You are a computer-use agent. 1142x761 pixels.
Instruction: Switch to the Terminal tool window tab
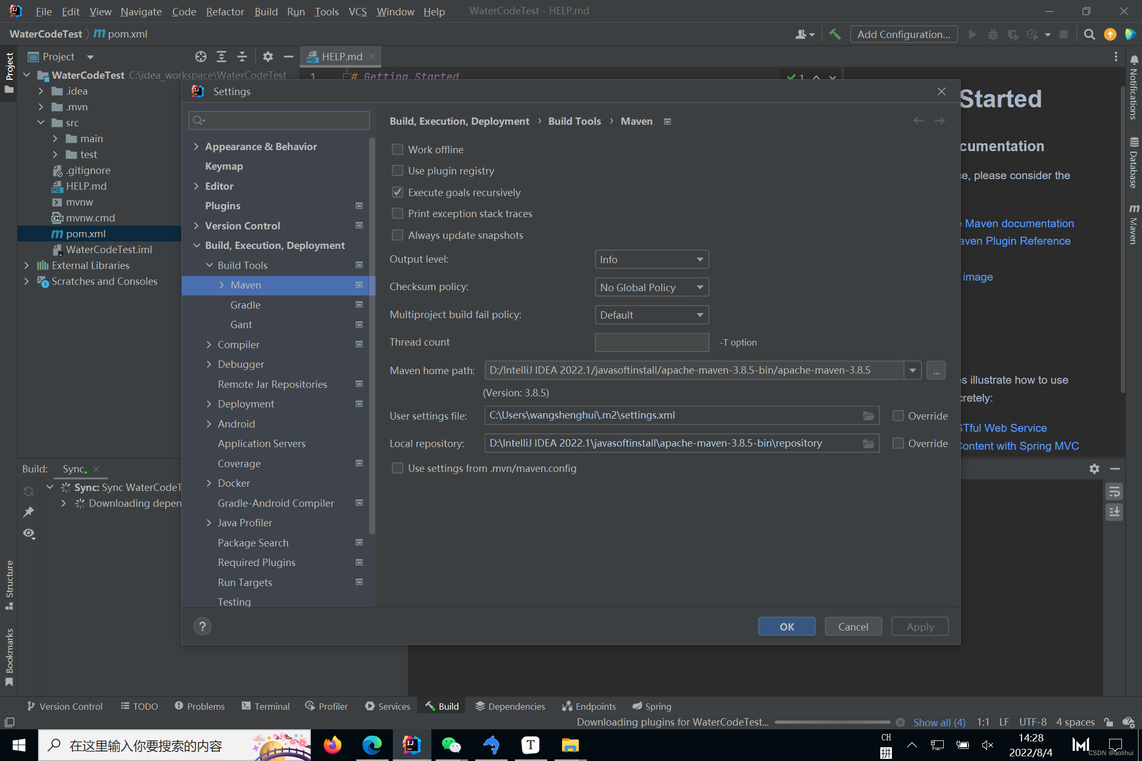[x=266, y=706]
